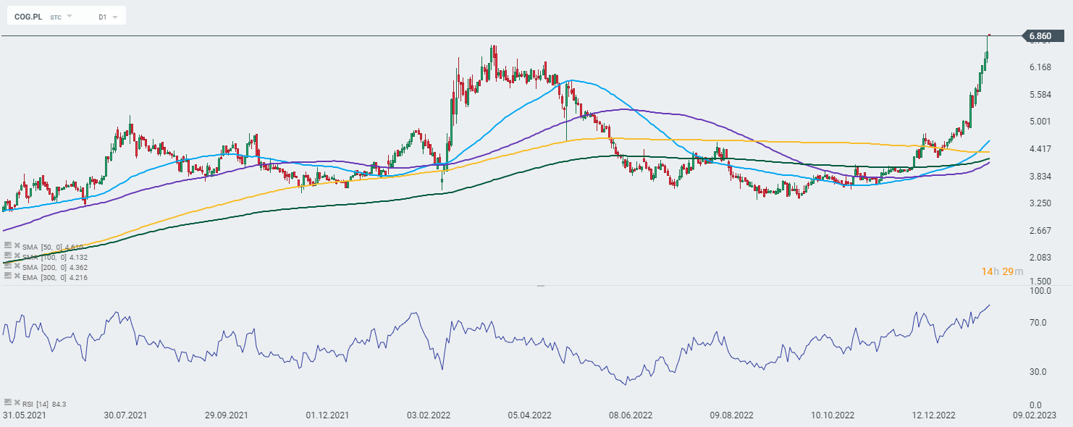Viewport: 1073px width, 427px height.
Task: Click RSI axis value 0.0
Action: (1036, 405)
